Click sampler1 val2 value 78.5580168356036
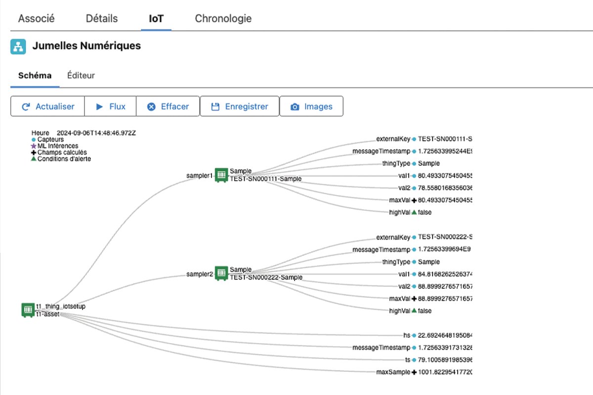 (x=445, y=188)
